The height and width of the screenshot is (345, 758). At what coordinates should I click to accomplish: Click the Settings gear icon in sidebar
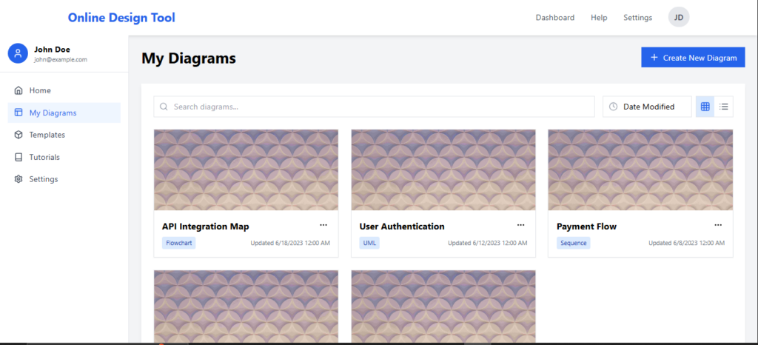pos(19,178)
